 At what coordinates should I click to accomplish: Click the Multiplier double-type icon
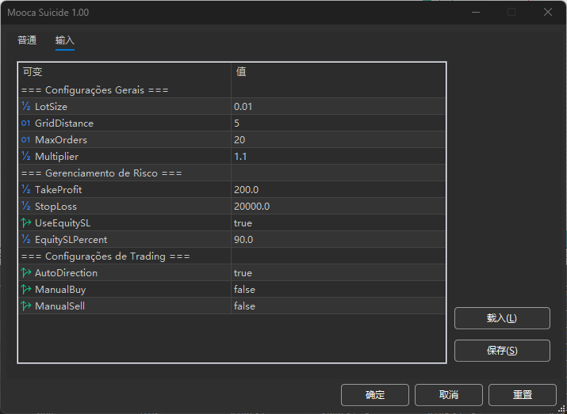click(26, 157)
